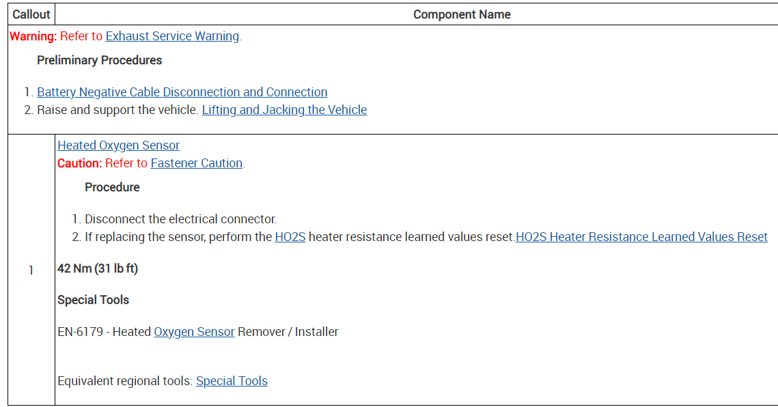The width and height of the screenshot is (778, 407).
Task: Click the red Caution label
Action: 79,163
